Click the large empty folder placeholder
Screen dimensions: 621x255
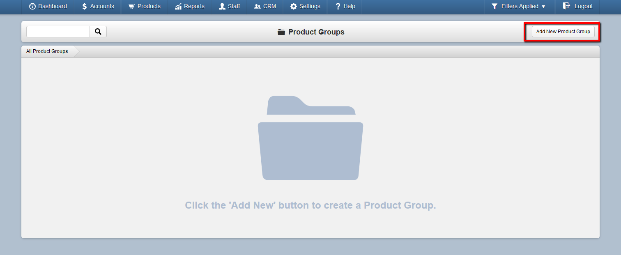point(310,138)
